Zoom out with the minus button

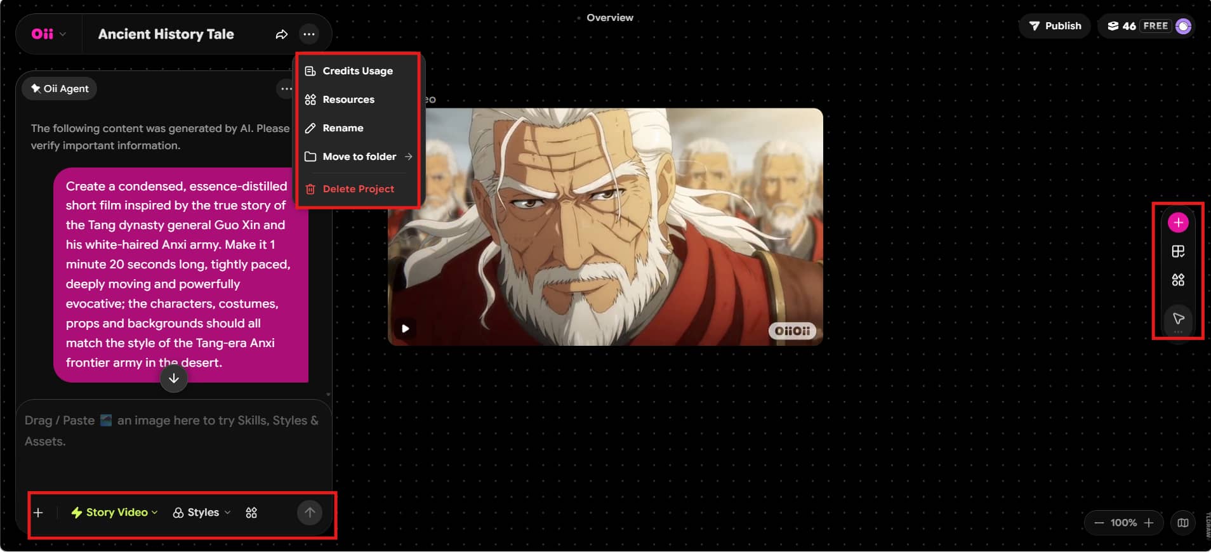coord(1099,523)
